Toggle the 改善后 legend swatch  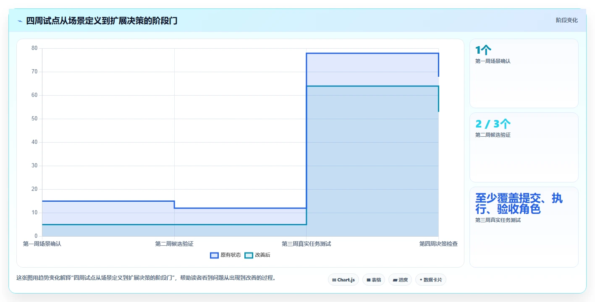coord(249,255)
